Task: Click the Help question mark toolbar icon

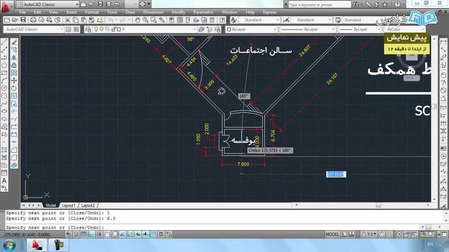Action: [x=222, y=20]
